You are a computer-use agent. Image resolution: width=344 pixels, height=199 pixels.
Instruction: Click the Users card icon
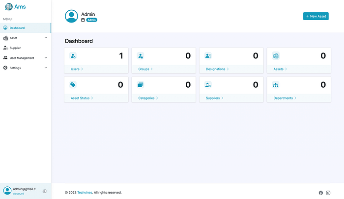[73, 56]
